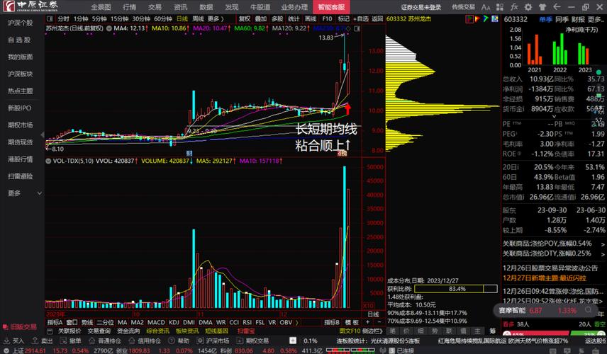Open the fx formula manager icon
The image size is (607, 354).
tap(514, 7)
